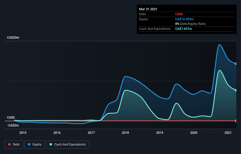Viewport: 241px width, 154px height.
Task: Toggle the Debt legend button
Action: click(14, 145)
